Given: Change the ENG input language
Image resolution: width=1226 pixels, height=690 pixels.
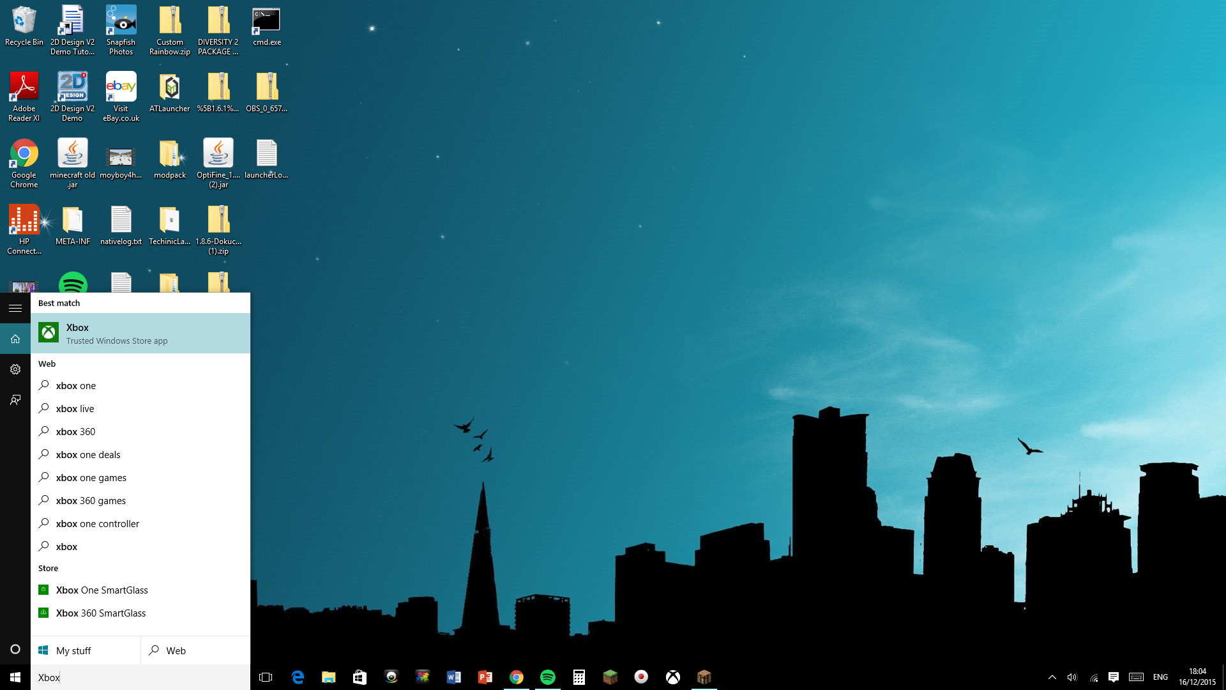Looking at the screenshot, I should click(x=1160, y=677).
